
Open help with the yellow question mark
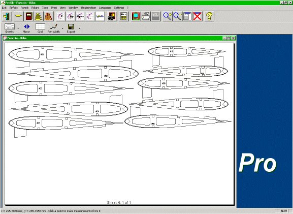209,16
